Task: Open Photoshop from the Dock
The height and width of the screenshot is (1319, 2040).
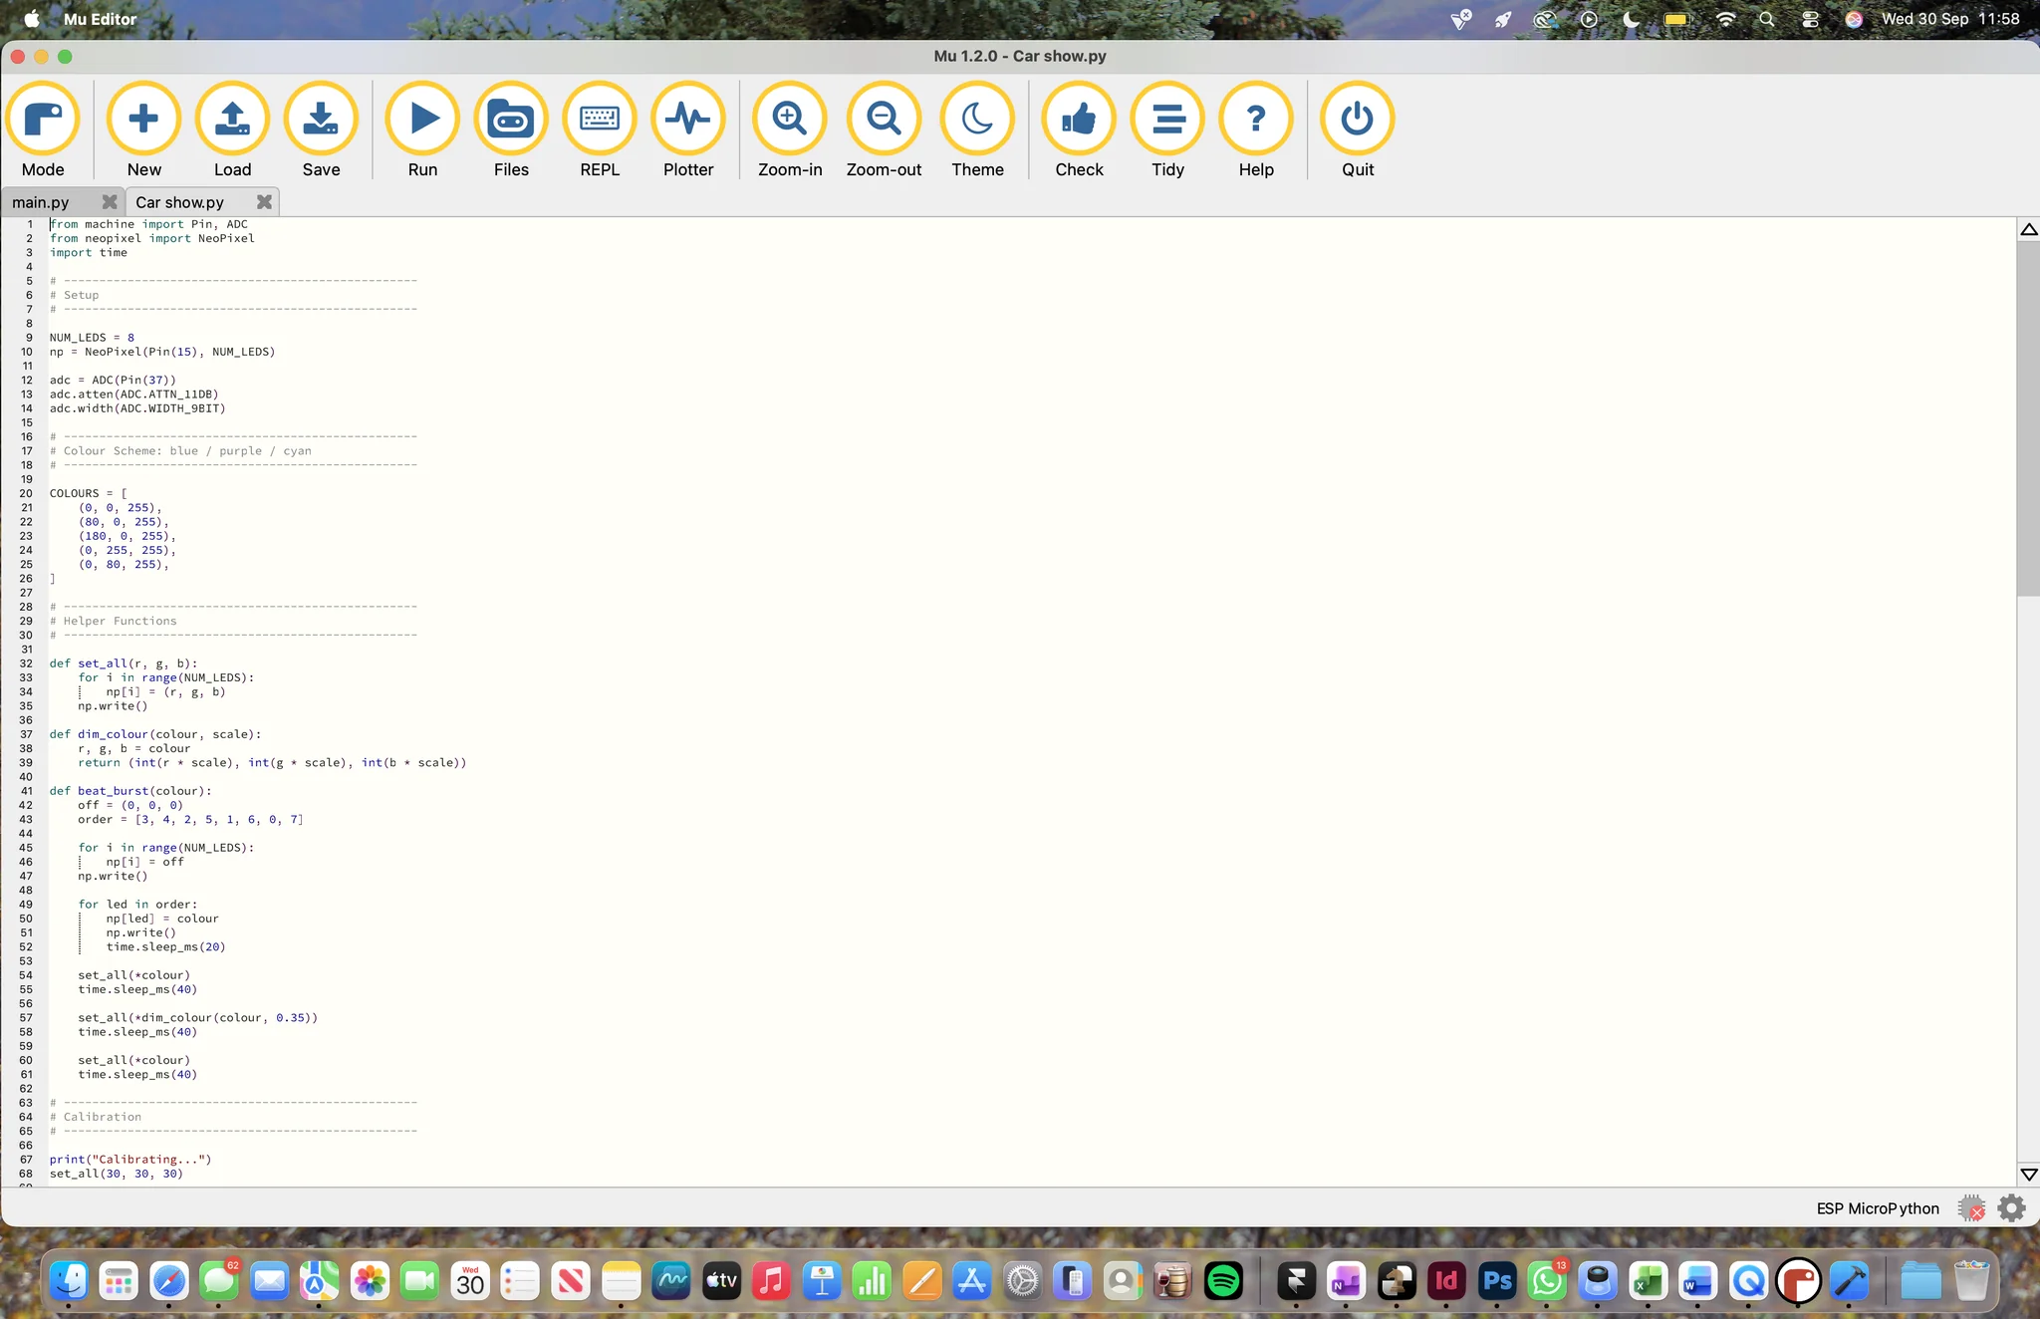Action: click(x=1497, y=1281)
